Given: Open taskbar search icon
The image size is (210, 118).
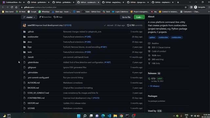Looking at the screenshot, I should click(85, 116).
